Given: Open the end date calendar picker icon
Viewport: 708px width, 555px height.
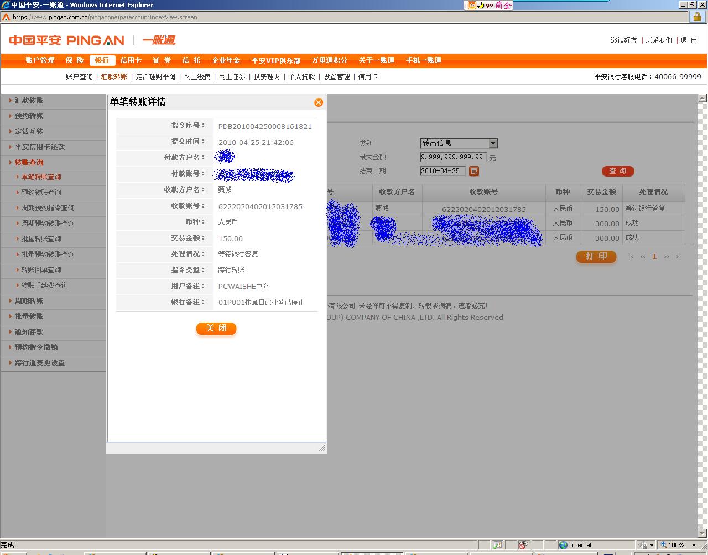Looking at the screenshot, I should [474, 171].
